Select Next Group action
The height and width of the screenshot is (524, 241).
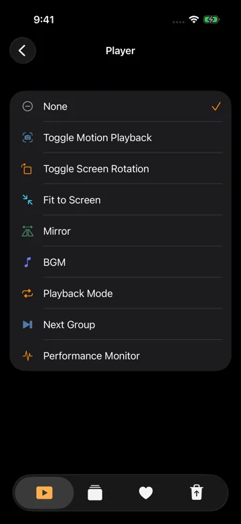coord(120,325)
